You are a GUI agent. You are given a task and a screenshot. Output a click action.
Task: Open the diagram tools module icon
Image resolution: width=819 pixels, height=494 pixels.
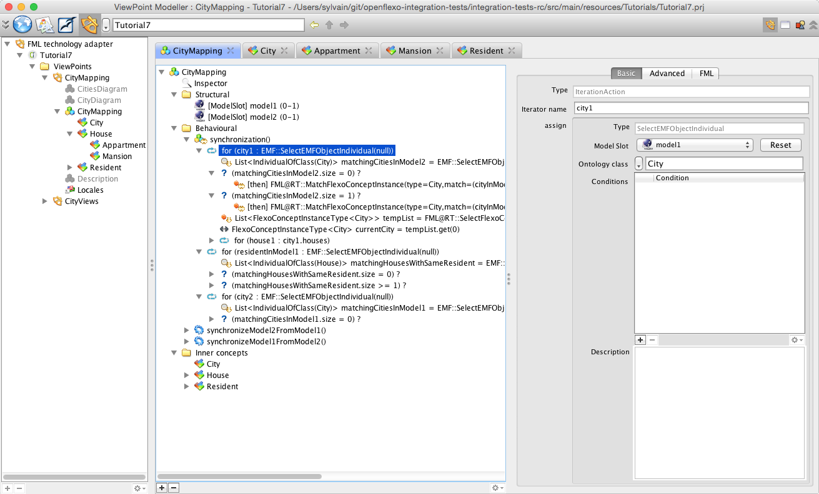[45, 25]
